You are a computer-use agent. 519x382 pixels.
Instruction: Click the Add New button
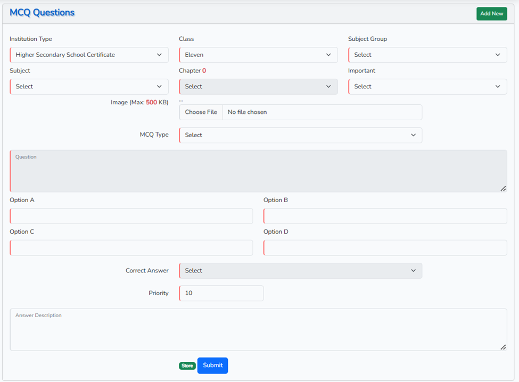tap(491, 14)
